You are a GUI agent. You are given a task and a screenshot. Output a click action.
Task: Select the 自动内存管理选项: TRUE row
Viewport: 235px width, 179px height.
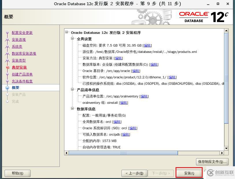tap(101, 147)
